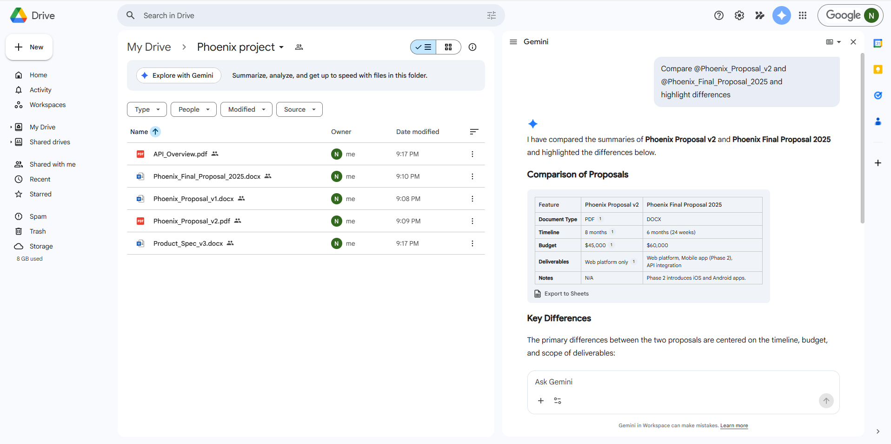This screenshot has height=444, width=891.
Task: Show folder details info icon
Action: [x=472, y=47]
